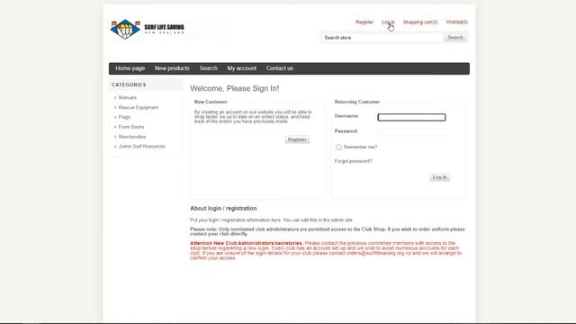Open Search in the navigation bar
The image size is (576, 324).
tap(208, 68)
